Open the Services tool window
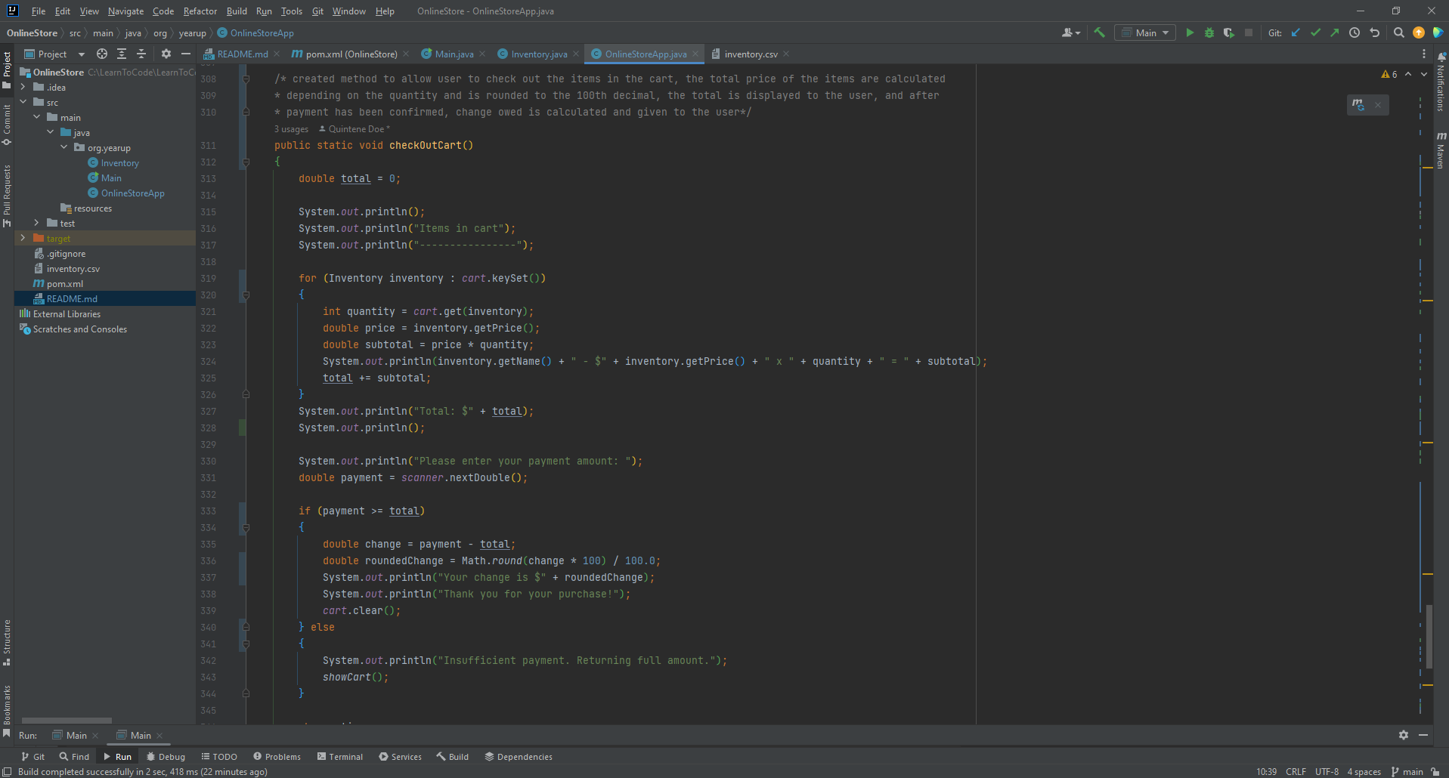Screen dimensions: 1449x778 [400, 756]
